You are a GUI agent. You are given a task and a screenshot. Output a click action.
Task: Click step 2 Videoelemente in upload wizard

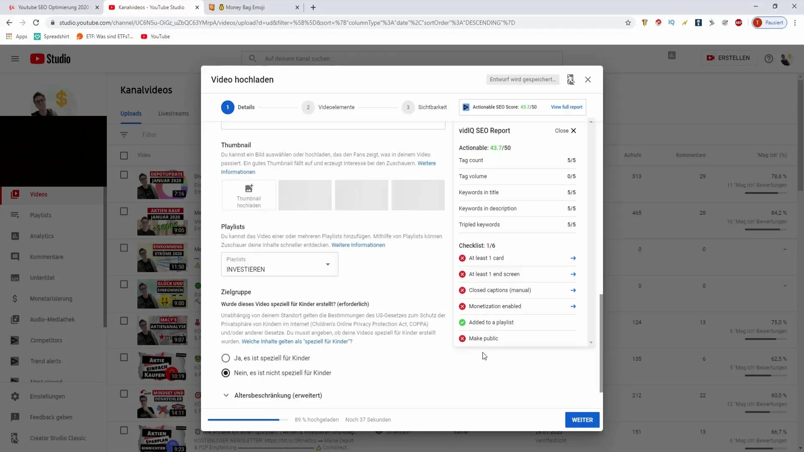tap(328, 107)
